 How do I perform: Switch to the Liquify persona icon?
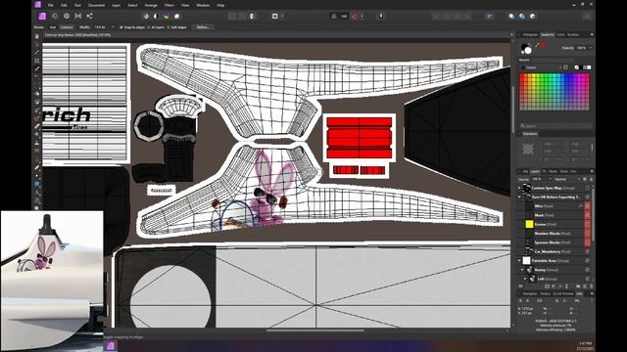click(55, 16)
